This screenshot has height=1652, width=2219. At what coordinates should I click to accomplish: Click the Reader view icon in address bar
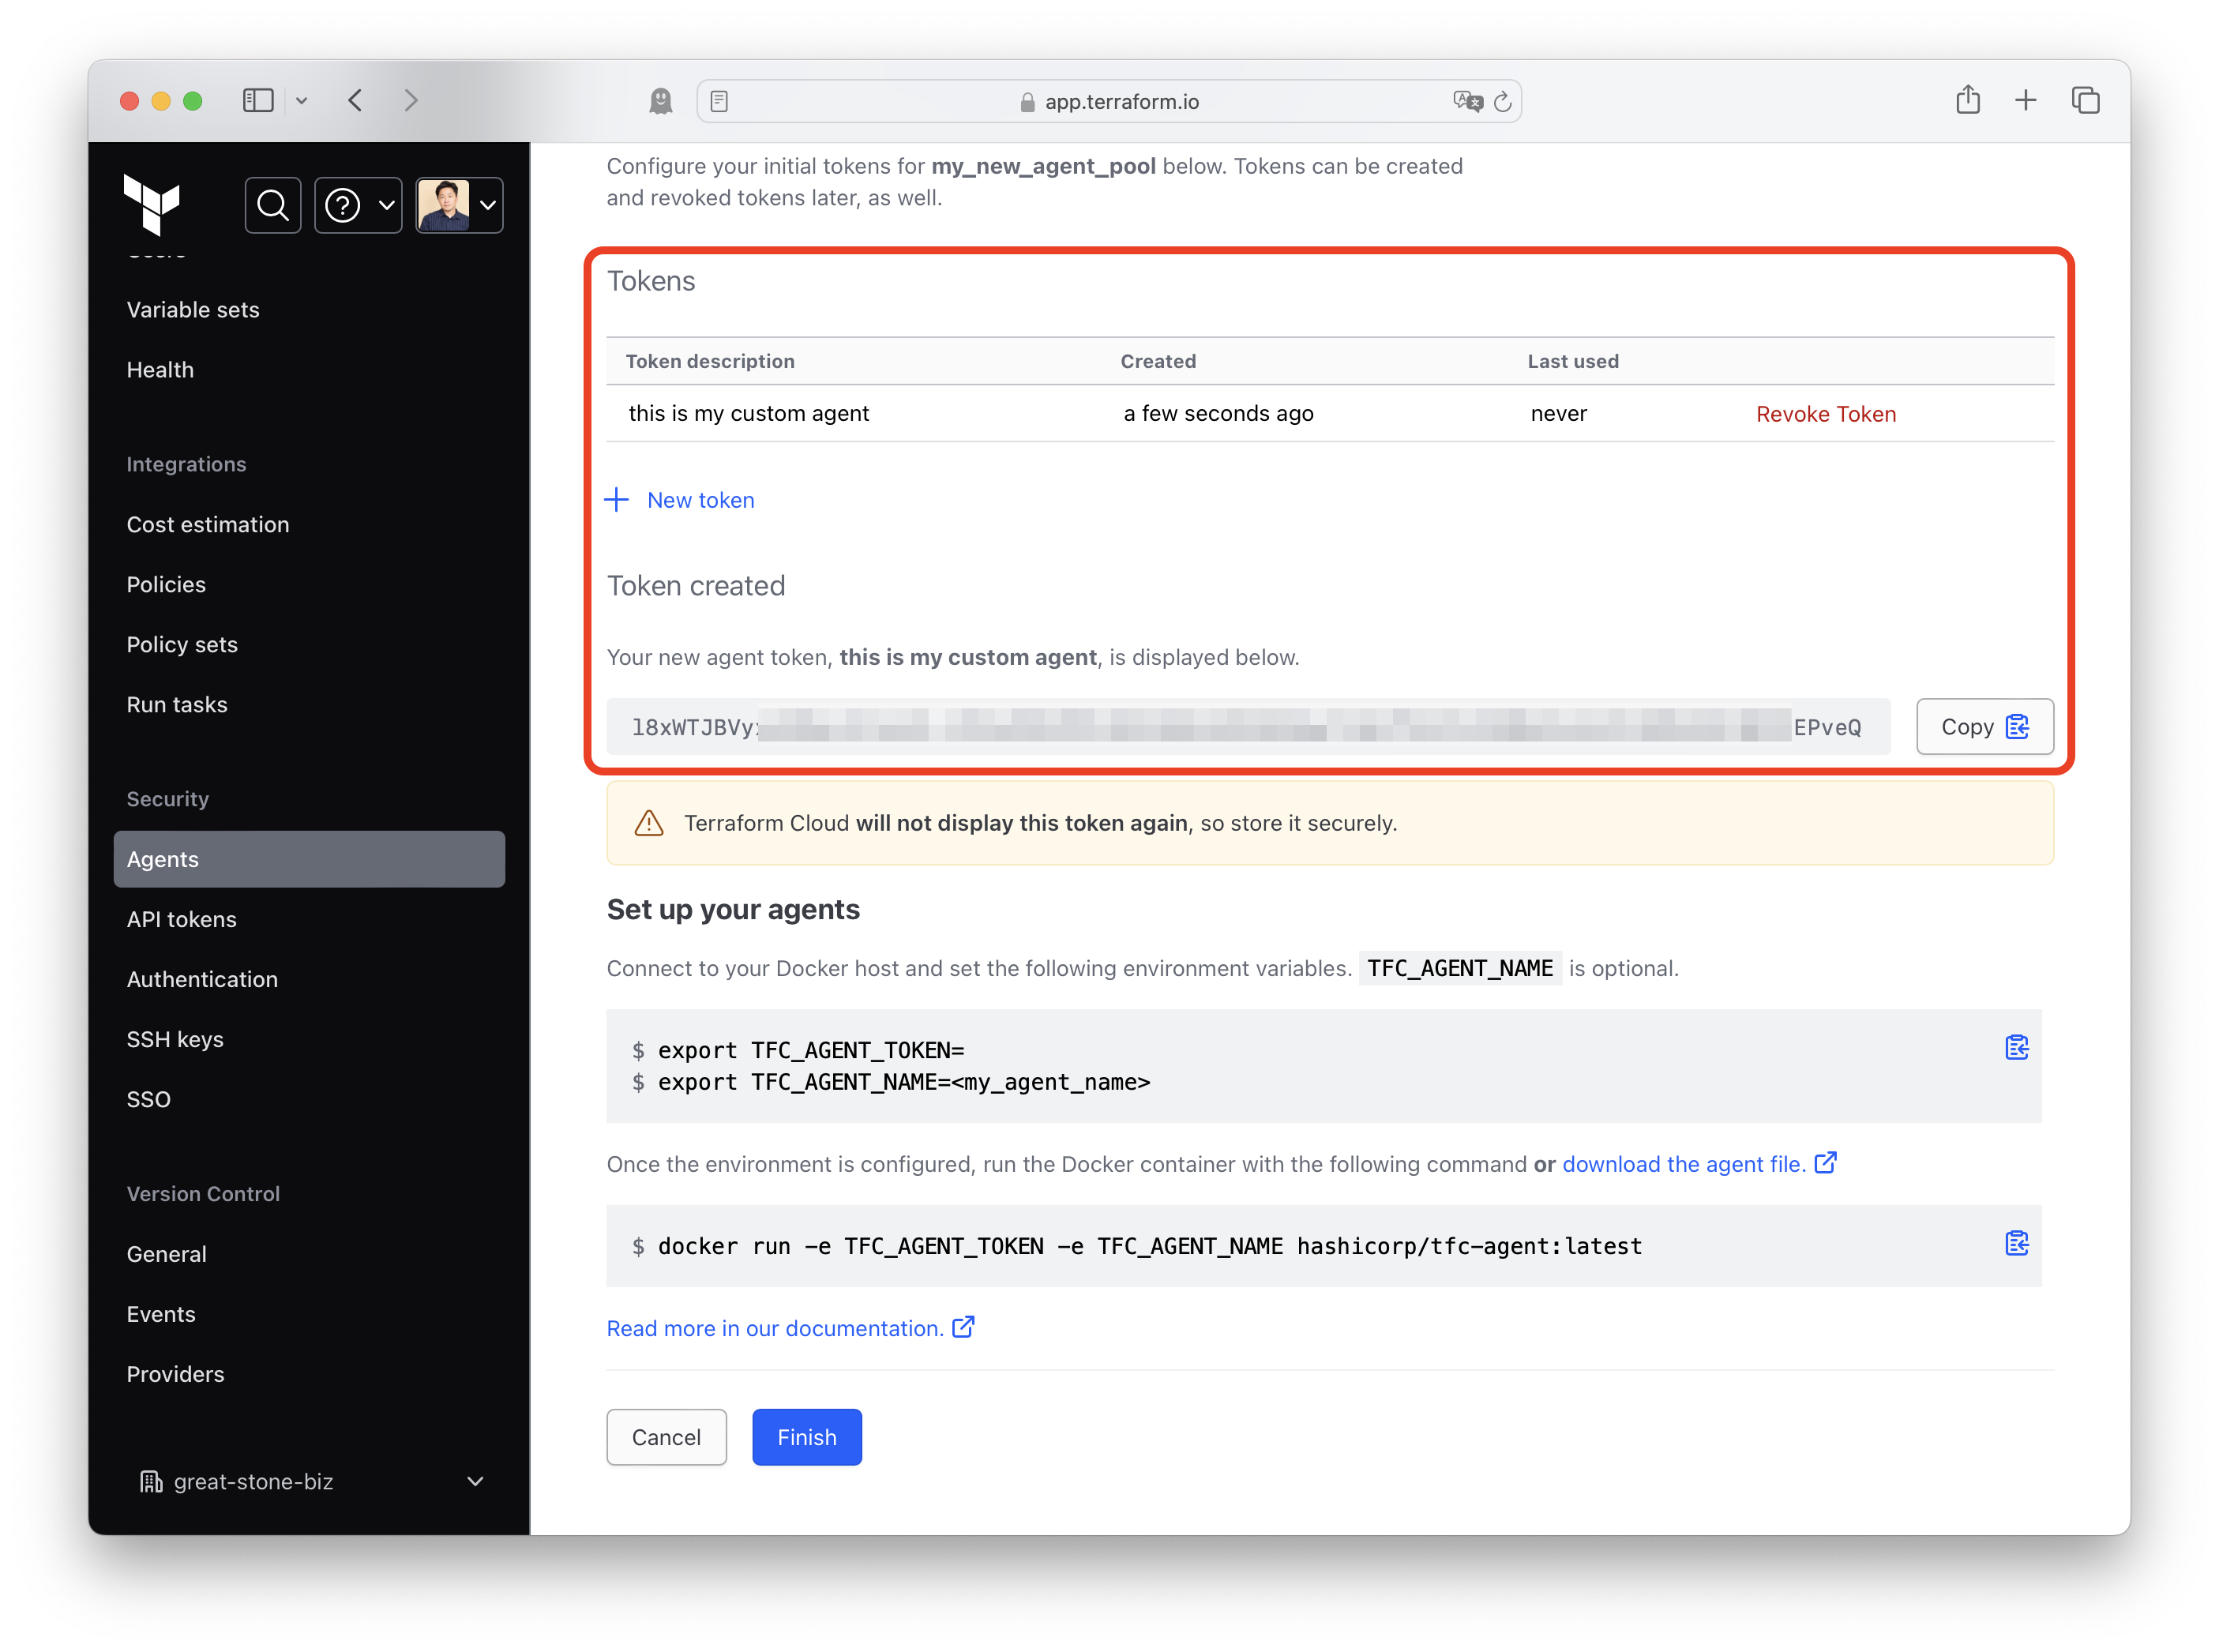coord(719,101)
